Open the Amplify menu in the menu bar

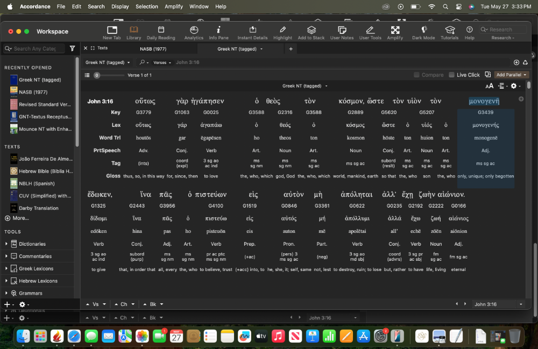point(174,6)
